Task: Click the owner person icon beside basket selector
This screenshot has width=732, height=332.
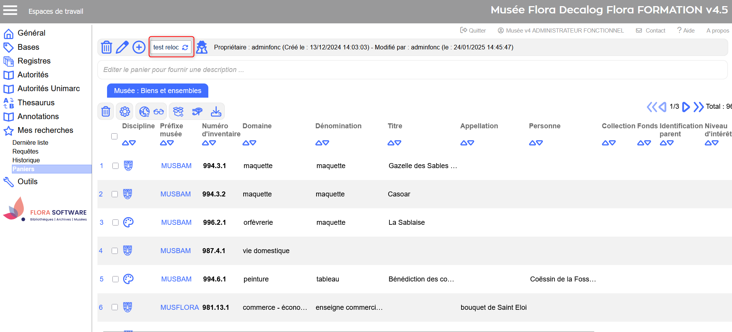Action: point(202,47)
